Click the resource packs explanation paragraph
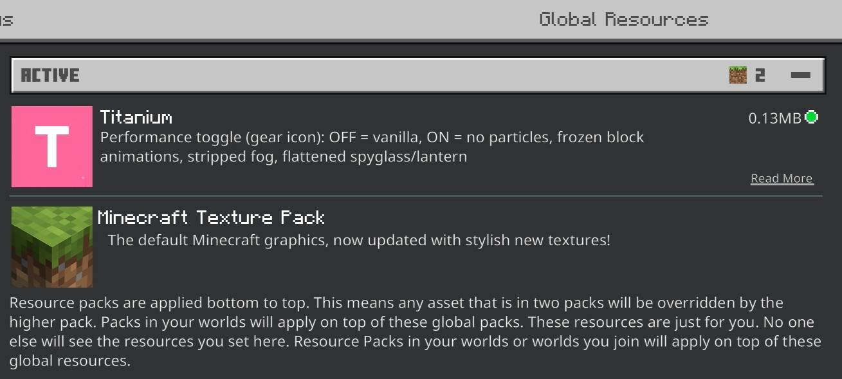This screenshot has width=842, height=379. [415, 331]
